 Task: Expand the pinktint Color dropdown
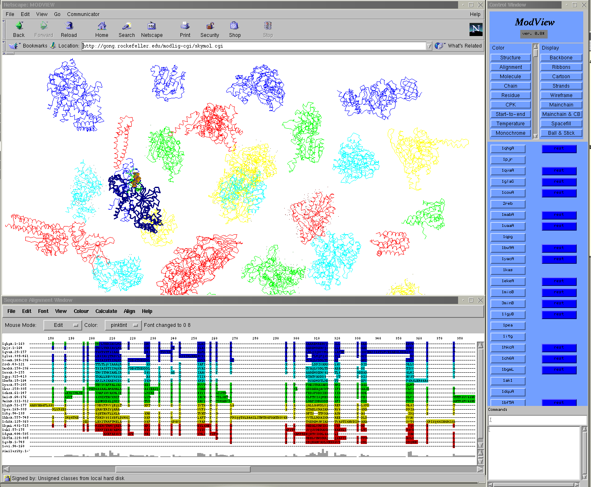pyautogui.click(x=123, y=325)
